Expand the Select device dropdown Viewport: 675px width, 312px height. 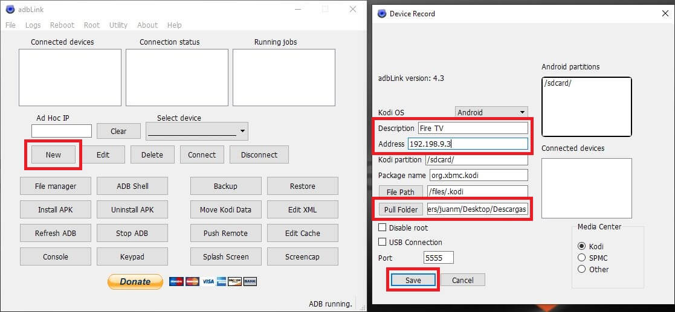coord(197,131)
